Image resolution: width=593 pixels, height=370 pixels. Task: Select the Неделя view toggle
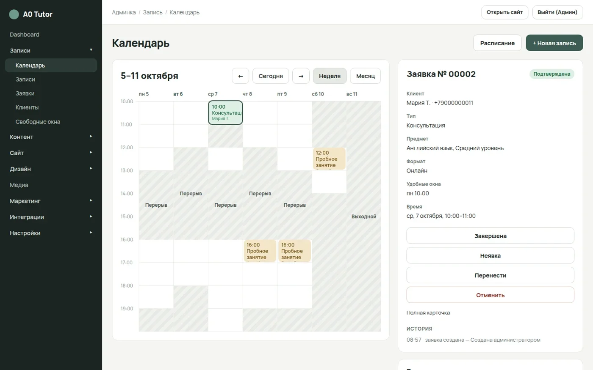click(x=330, y=76)
